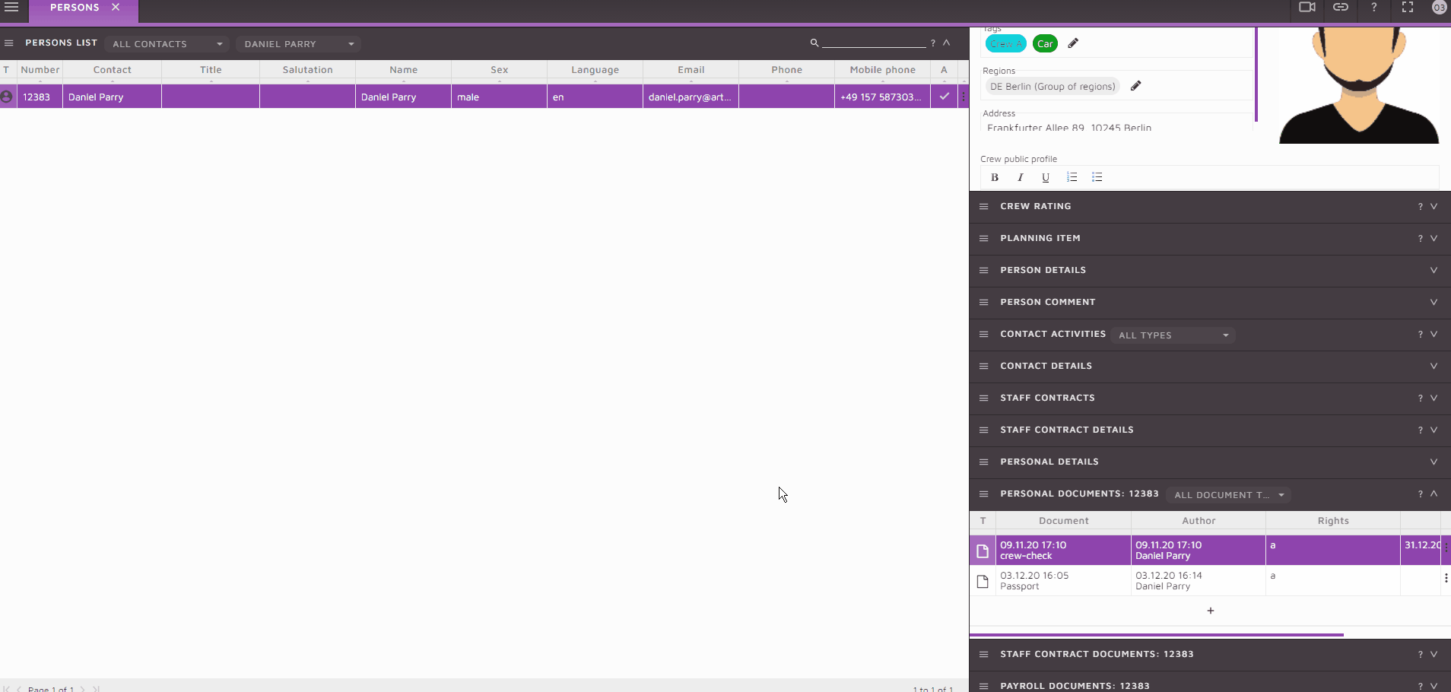Toggle bold formatting in Crew public profile
This screenshot has width=1451, height=692.
pyautogui.click(x=995, y=177)
